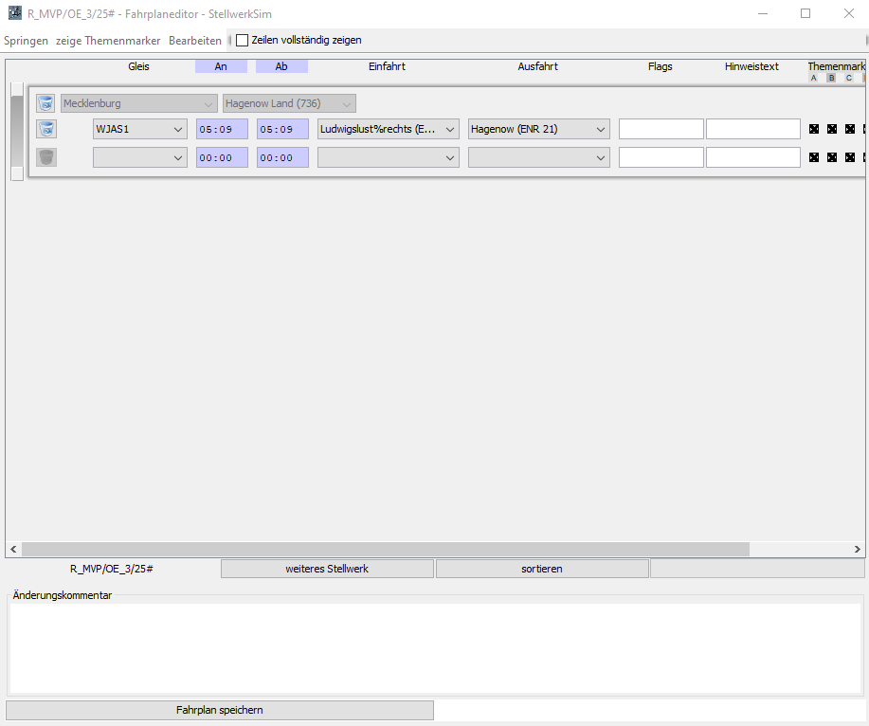Enable 'Zeilen vollständig zeigen' checkbox
The height and width of the screenshot is (726, 869).
[x=242, y=41]
